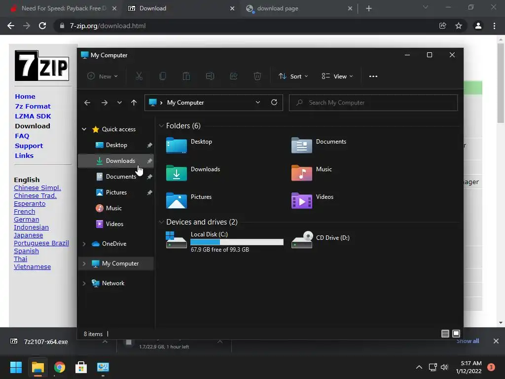505x379 pixels.
Task: Open the See more ellipsis menu in Explorer
Action: pos(373,76)
